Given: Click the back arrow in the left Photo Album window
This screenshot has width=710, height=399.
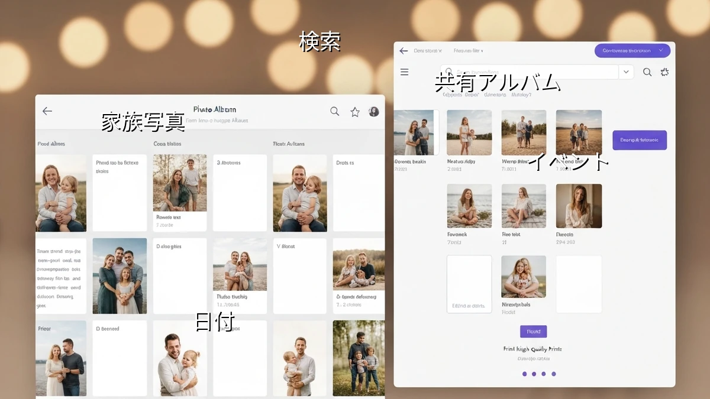Looking at the screenshot, I should click(x=47, y=111).
